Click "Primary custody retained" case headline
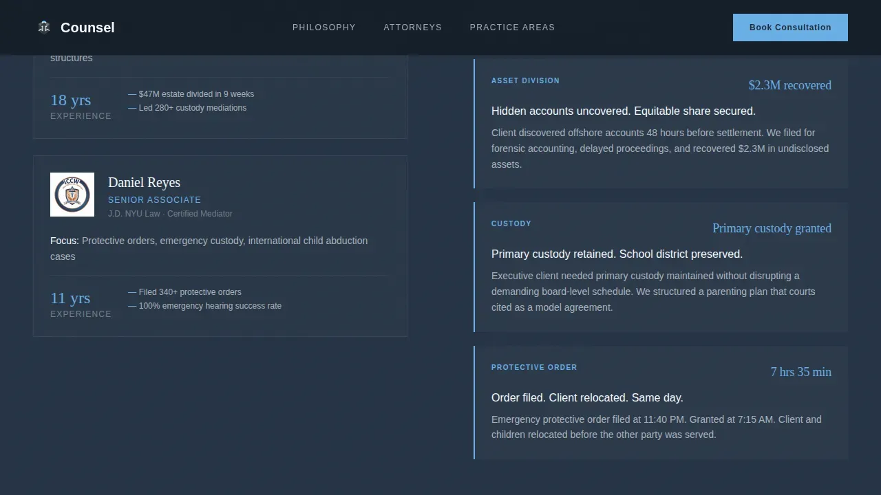This screenshot has width=881, height=495. click(x=617, y=254)
